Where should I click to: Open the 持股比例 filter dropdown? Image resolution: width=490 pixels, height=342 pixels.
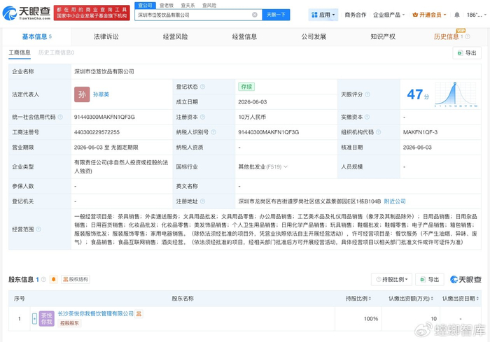click(391, 279)
